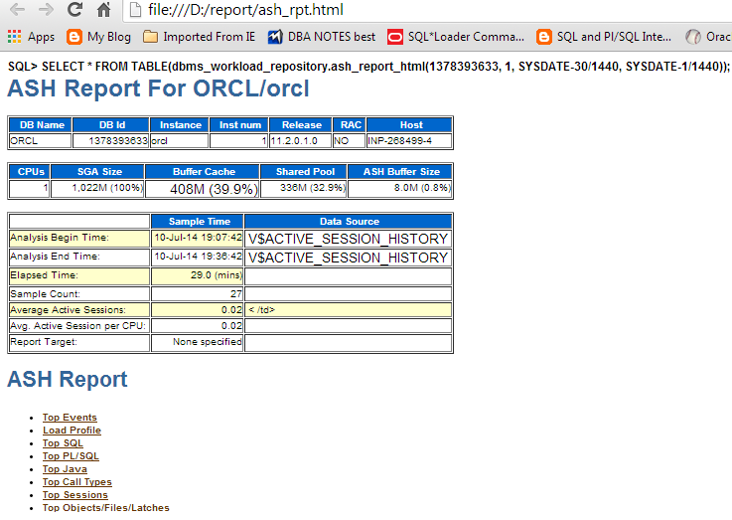This screenshot has width=732, height=520.
Task: Click the Average Active Sessions label
Action: click(x=79, y=310)
